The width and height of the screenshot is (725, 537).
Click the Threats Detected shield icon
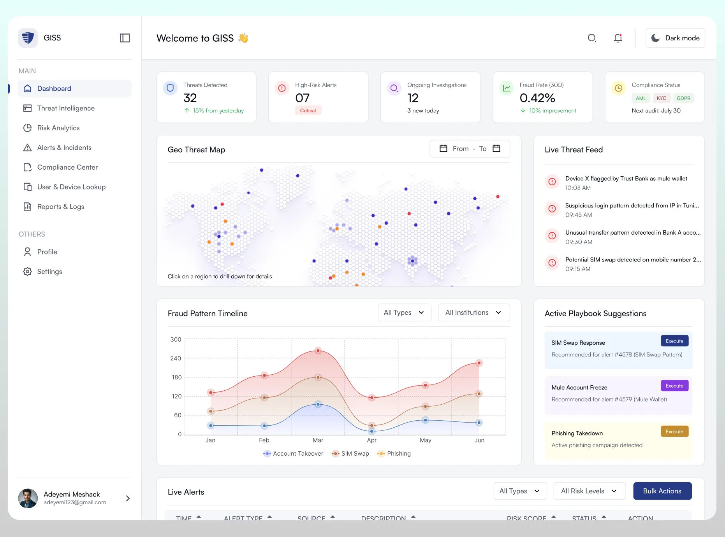170,88
